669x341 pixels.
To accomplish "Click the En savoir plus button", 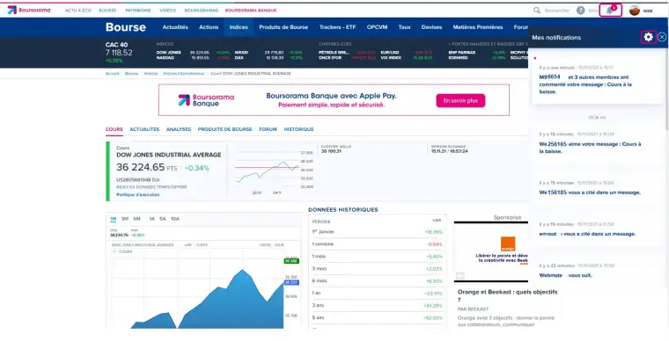I will tap(460, 100).
